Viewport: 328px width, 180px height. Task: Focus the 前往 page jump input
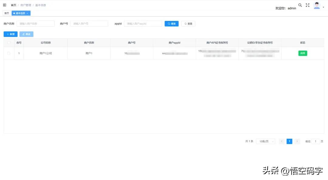(x=316, y=142)
